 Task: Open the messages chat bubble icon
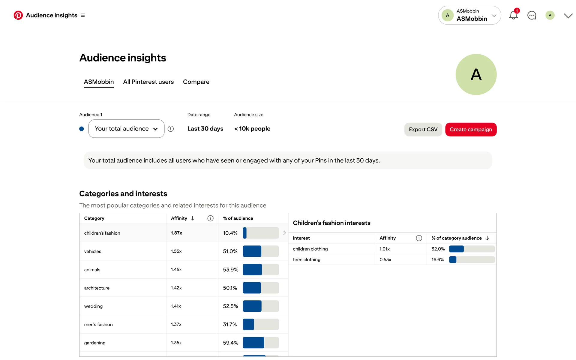pos(532,15)
